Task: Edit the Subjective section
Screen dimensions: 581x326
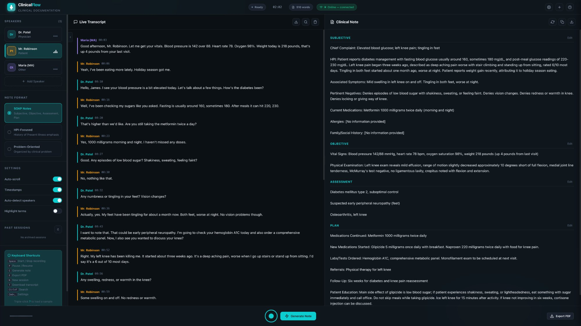Action: tap(569, 38)
